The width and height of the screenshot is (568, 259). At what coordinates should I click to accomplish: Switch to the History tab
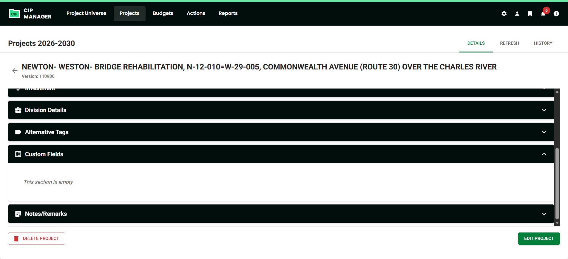(543, 43)
